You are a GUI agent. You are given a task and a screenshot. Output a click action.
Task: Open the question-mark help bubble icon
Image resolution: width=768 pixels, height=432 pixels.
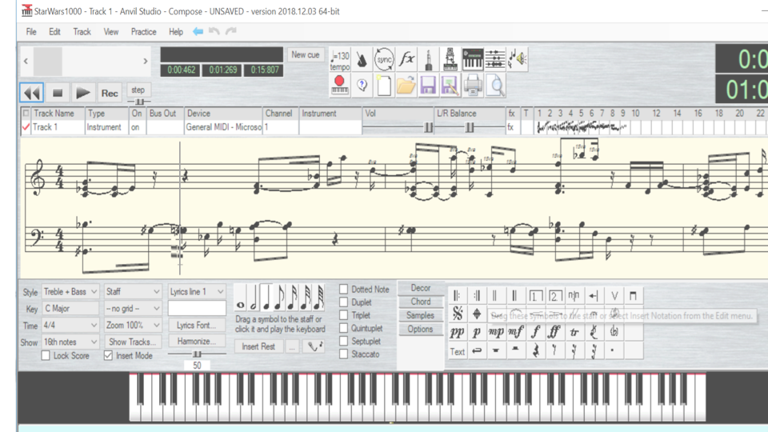(362, 86)
